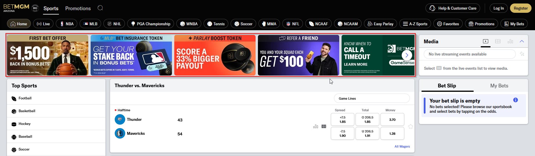
Task: Open the Live events section
Action: [43, 24]
